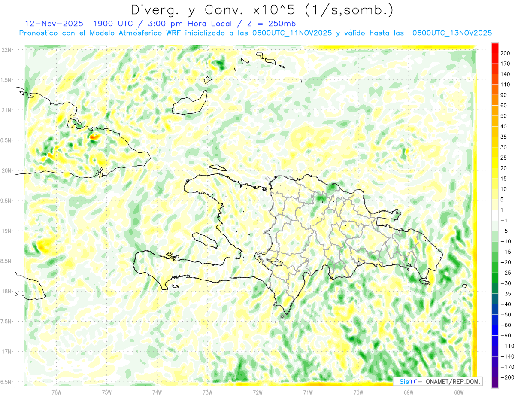This screenshot has height=398, width=515.
Task: Click the positive '170' colorbar label
Action: (505, 64)
